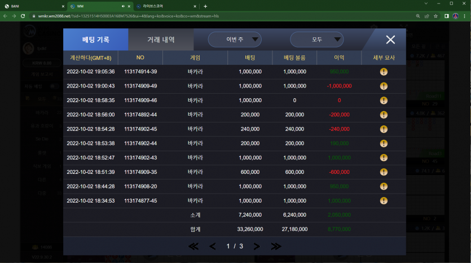Go back in browser history
471x263 pixels.
[x=5, y=16]
